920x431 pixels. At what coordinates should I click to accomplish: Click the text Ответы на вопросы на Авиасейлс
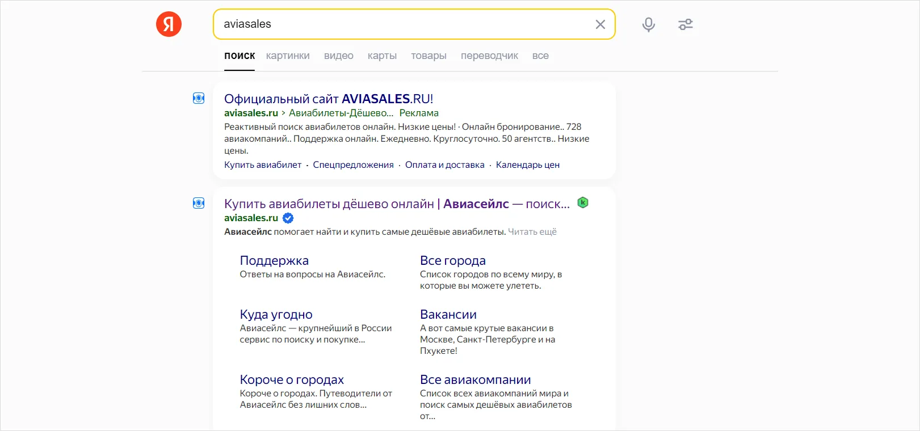tap(313, 274)
